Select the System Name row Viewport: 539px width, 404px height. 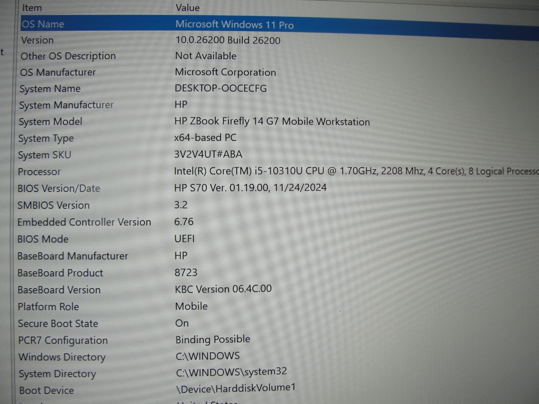click(50, 89)
